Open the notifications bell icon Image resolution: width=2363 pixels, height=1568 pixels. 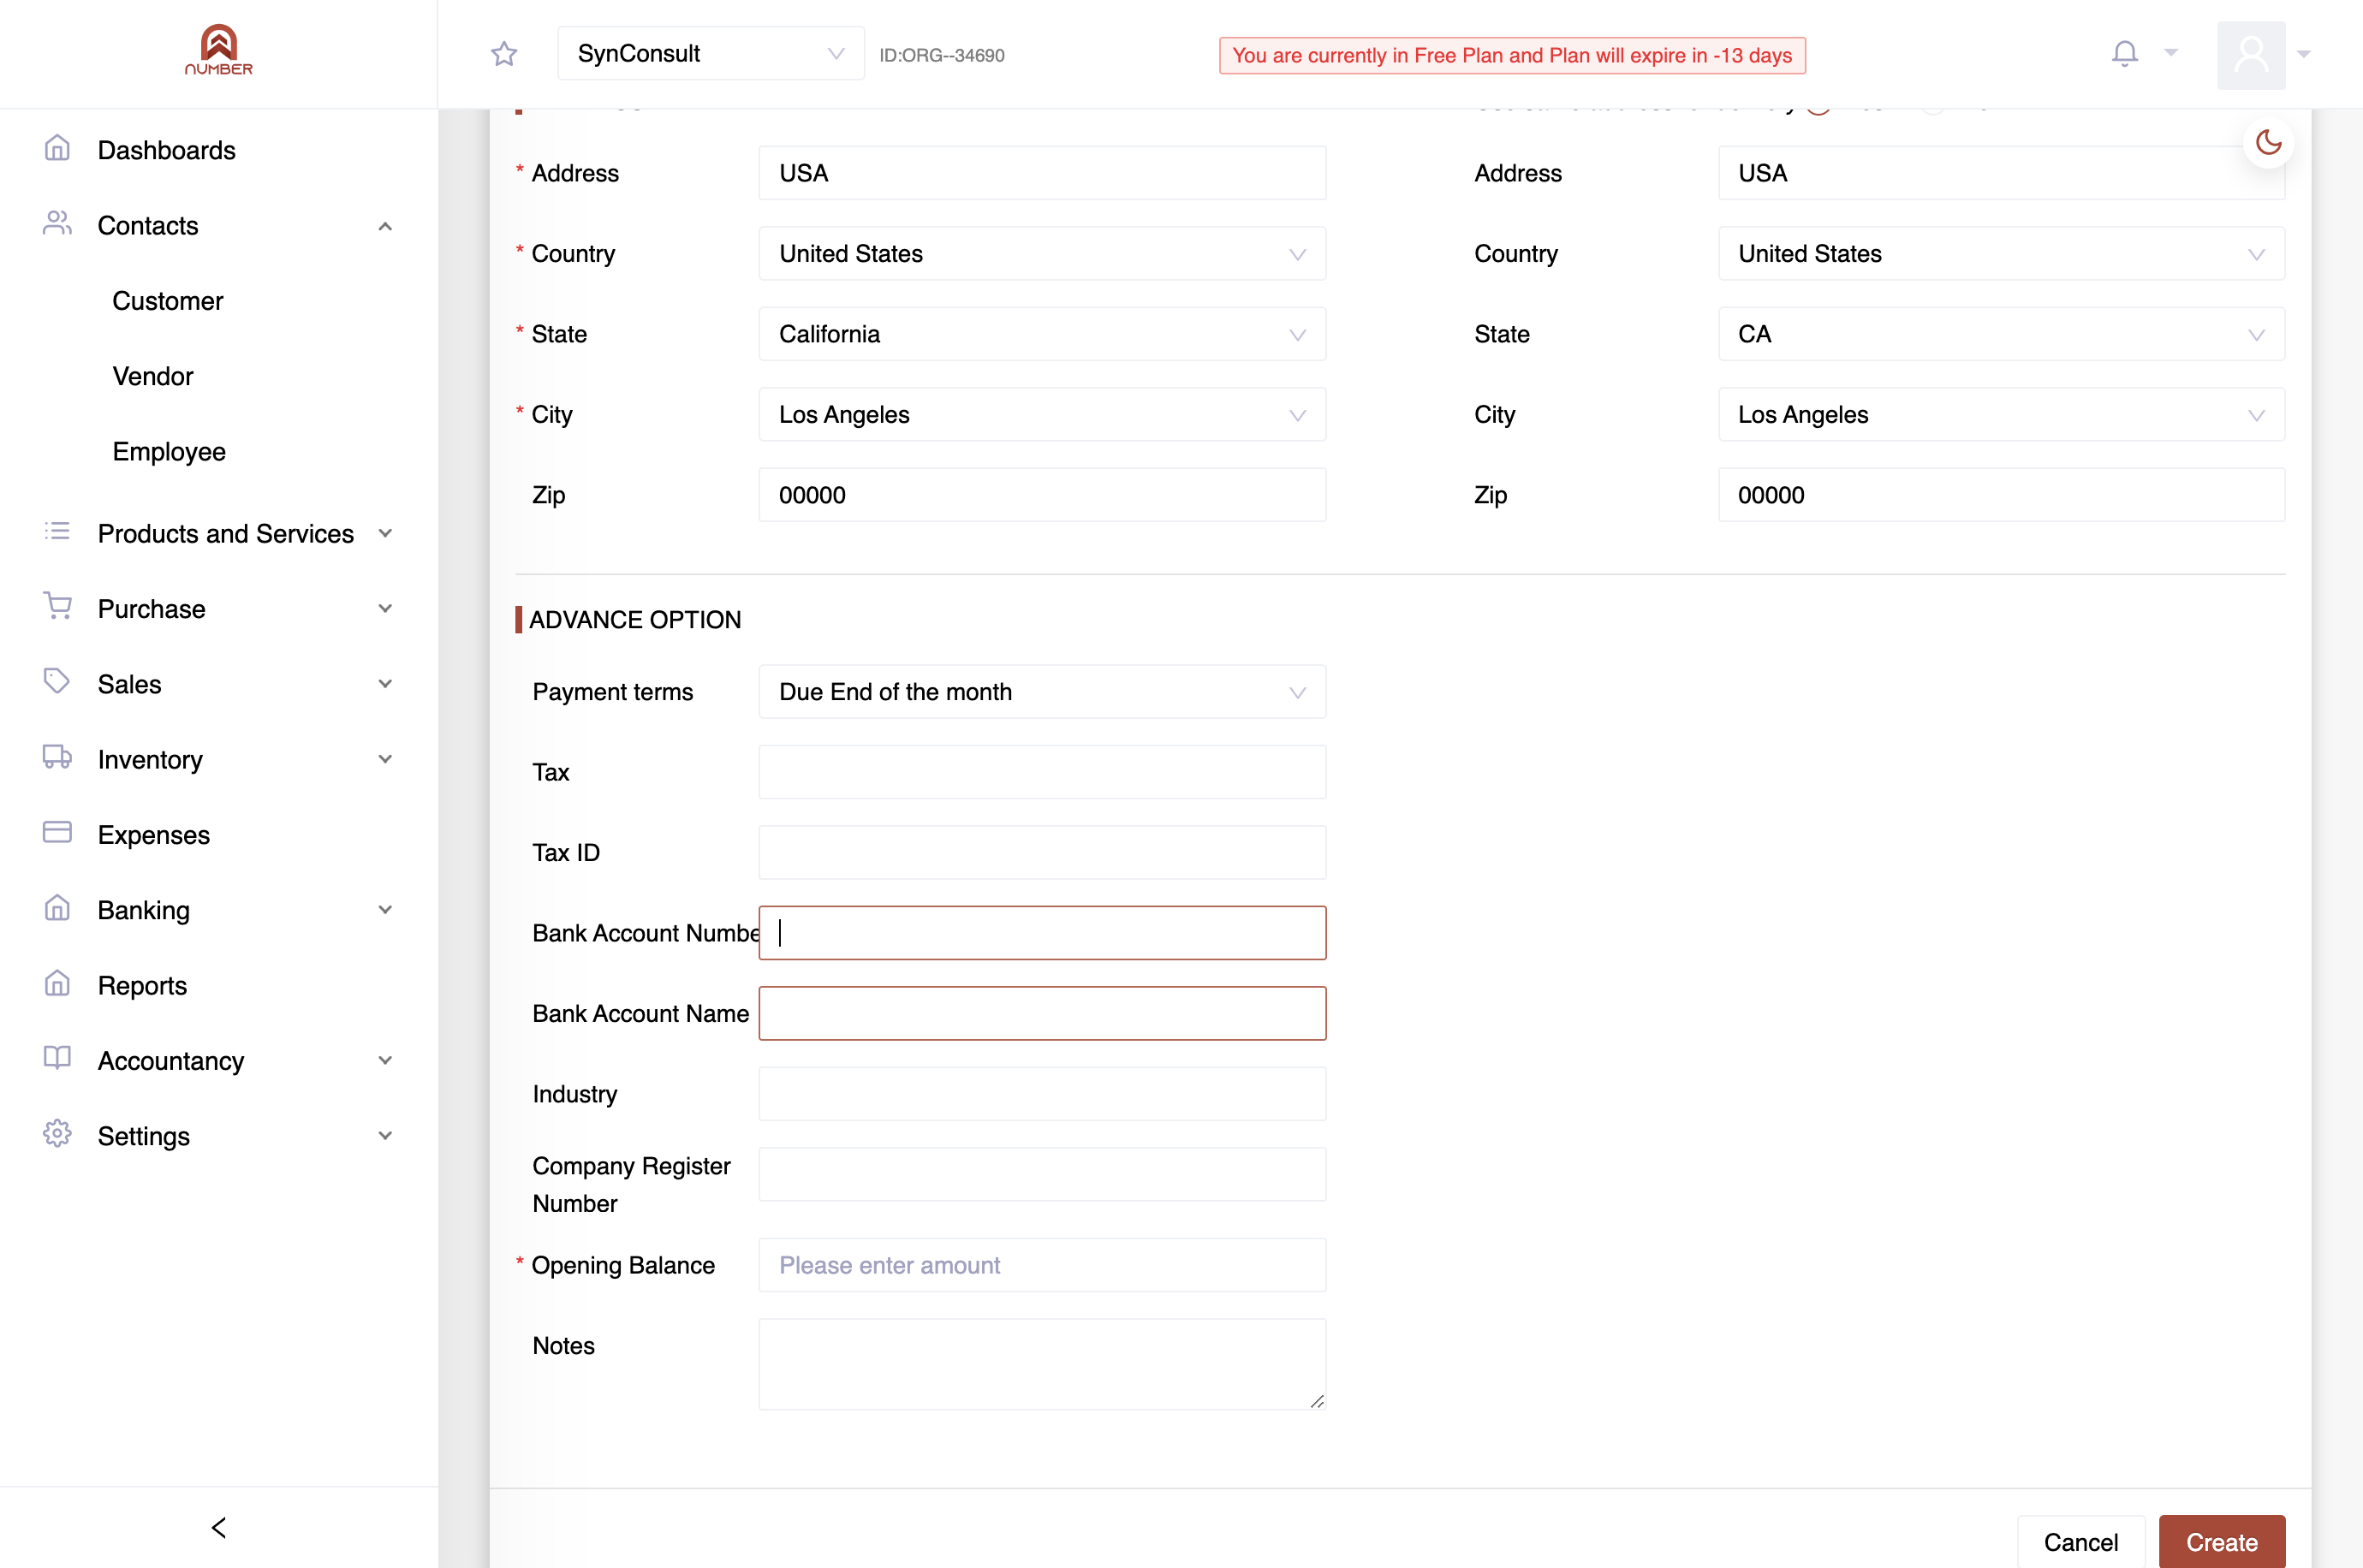[2124, 53]
